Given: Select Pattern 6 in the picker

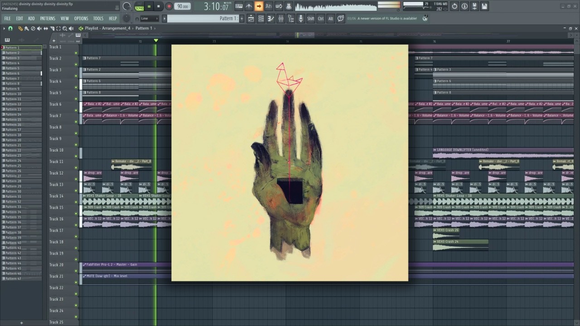Looking at the screenshot, I should click(21, 73).
